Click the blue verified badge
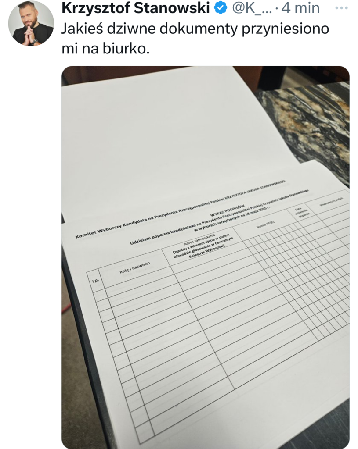Image resolution: width=358 pixels, height=449 pixels. click(221, 8)
